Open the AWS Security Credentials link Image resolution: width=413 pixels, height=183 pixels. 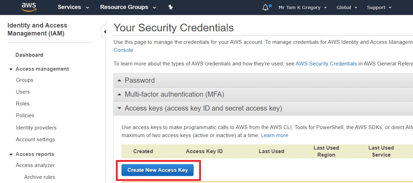point(326,63)
